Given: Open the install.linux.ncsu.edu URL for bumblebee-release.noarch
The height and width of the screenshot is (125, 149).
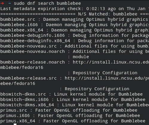Looking at the screenshot, I should click(x=111, y=62).
